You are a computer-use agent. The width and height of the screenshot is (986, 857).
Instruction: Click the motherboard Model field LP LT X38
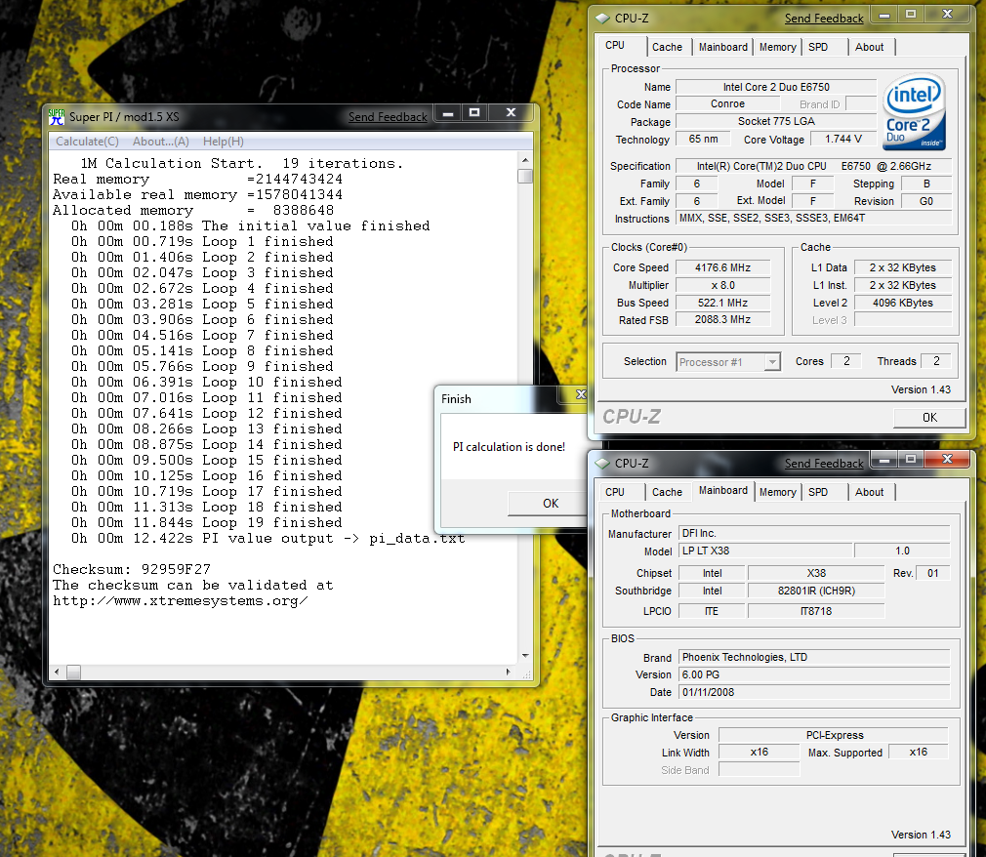(765, 551)
